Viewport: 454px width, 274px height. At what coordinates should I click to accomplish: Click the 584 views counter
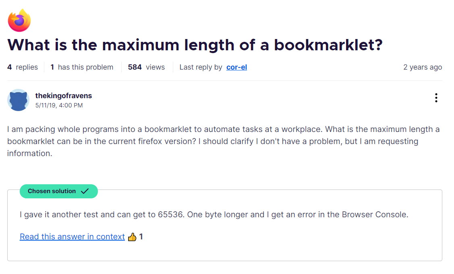146,67
